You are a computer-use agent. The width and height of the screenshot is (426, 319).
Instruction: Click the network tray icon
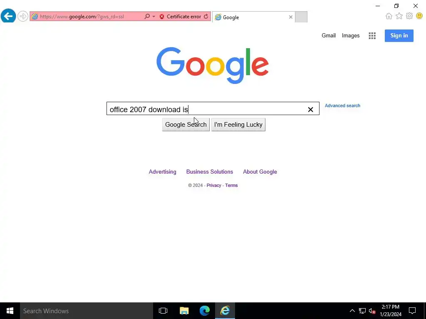pos(362,311)
